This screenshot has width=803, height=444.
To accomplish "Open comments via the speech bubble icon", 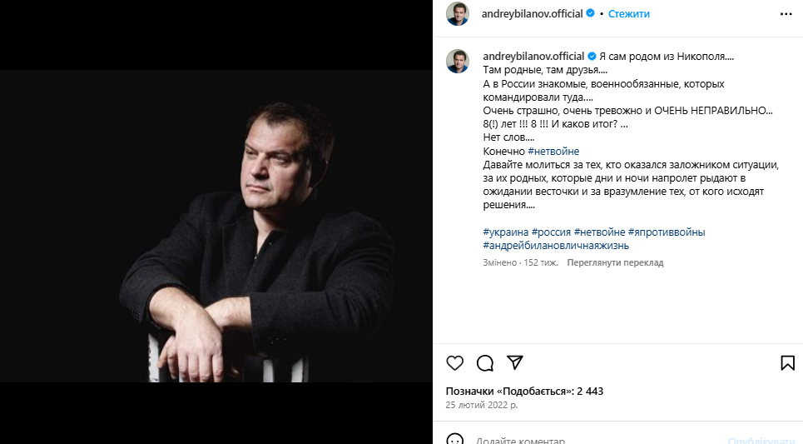I will (x=485, y=362).
